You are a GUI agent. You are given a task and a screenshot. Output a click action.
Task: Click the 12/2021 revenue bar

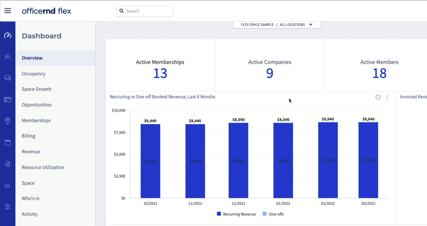pos(238,161)
